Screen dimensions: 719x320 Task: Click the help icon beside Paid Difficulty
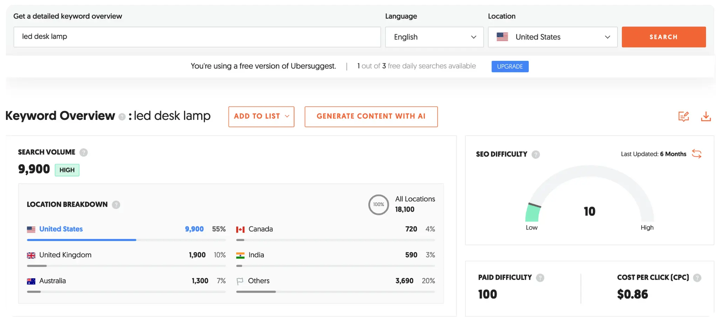[540, 277]
